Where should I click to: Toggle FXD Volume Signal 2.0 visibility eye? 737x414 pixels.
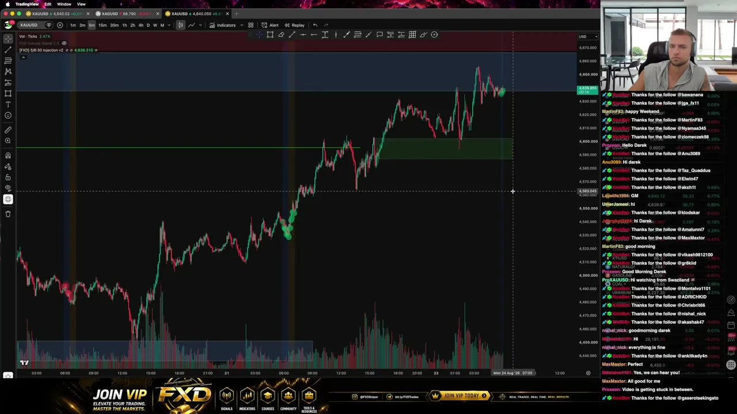(x=64, y=43)
